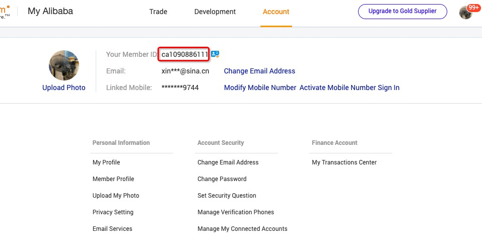Select member ID text ca1090886111
The image size is (482, 252).
[185, 54]
